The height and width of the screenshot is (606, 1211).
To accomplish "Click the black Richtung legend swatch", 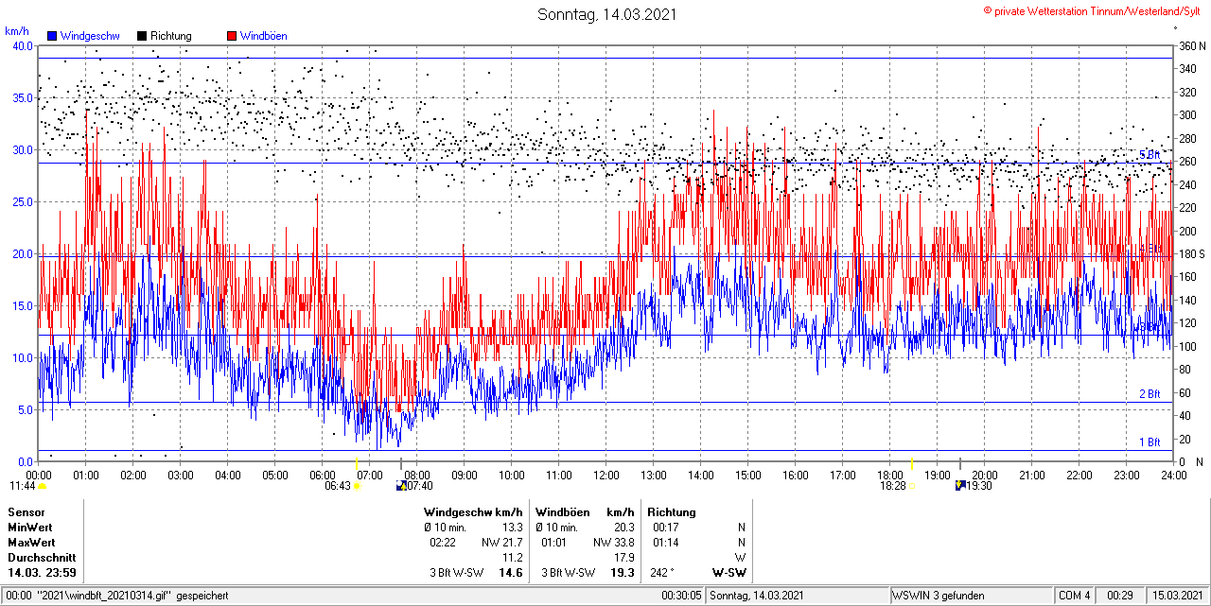I will tap(142, 36).
